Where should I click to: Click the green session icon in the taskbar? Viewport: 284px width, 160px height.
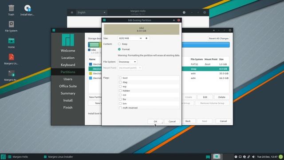click(x=281, y=157)
